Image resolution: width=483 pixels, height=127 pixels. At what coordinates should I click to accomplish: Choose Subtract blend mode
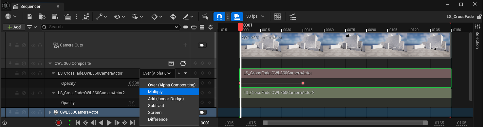(169, 106)
